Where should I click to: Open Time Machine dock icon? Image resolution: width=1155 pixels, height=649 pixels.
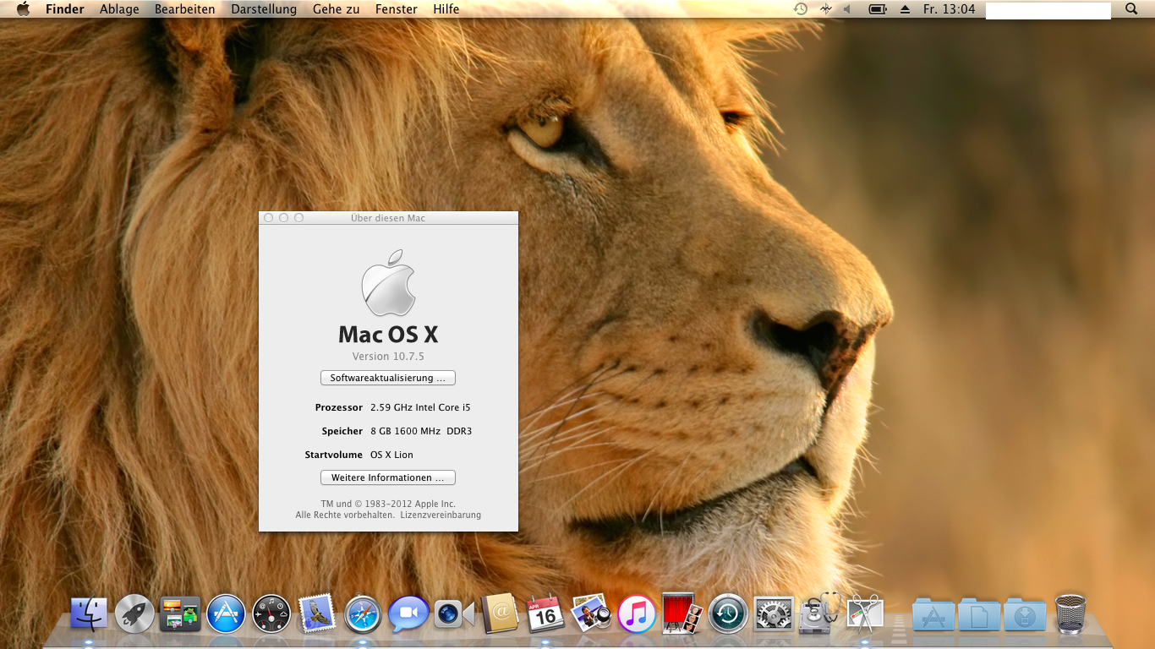tap(727, 614)
